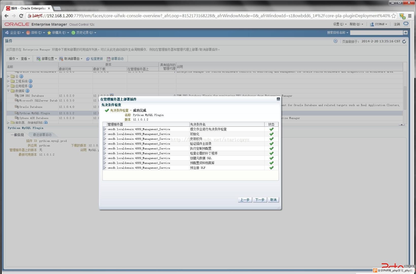Click the 预配置资料档案库 row text
The height and width of the screenshot is (274, 416).
click(x=202, y=163)
